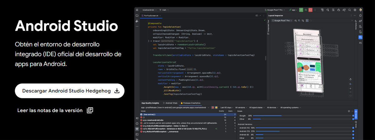This screenshot has height=140, width=375.
Task: Enable pan hand tool in Layout Inspector
Action: [350, 79]
